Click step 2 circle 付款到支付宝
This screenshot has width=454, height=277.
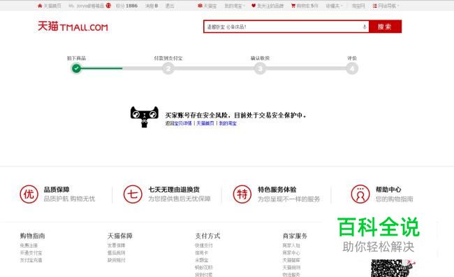coord(168,69)
